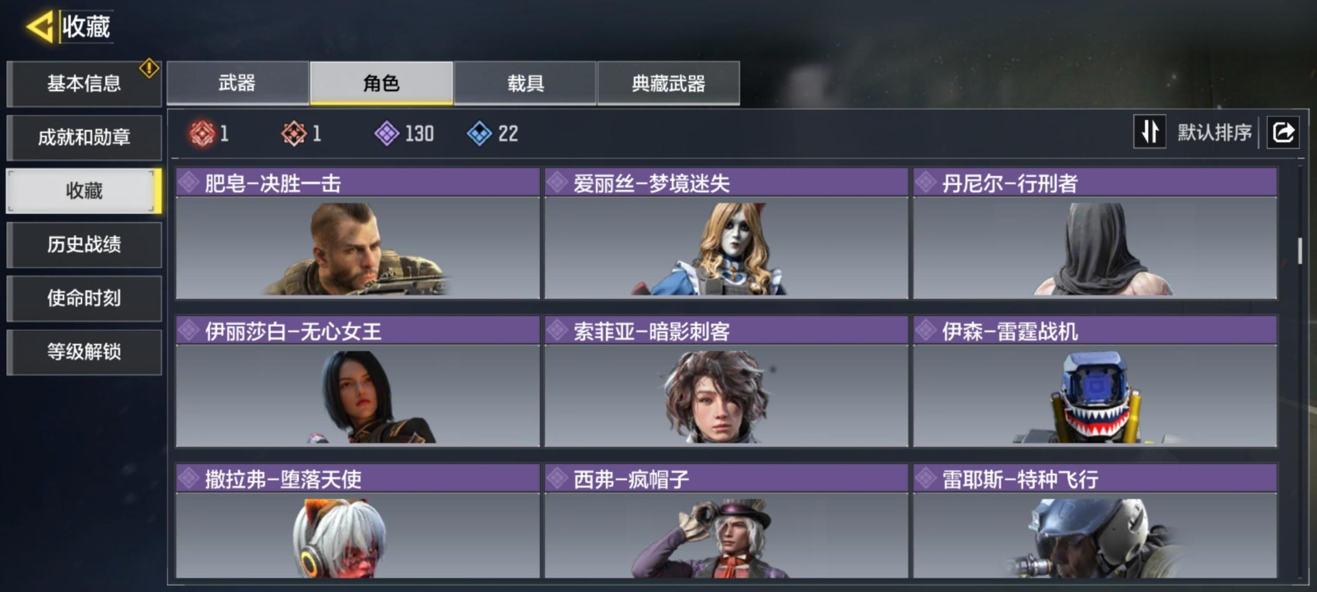Go to the 使命时刻 section
The image size is (1317, 592).
point(84,298)
